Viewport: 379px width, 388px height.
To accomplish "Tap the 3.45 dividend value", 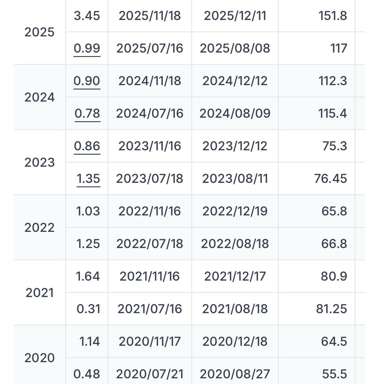I will point(87,16).
